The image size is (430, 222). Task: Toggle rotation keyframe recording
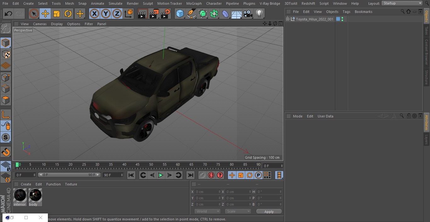point(250,175)
